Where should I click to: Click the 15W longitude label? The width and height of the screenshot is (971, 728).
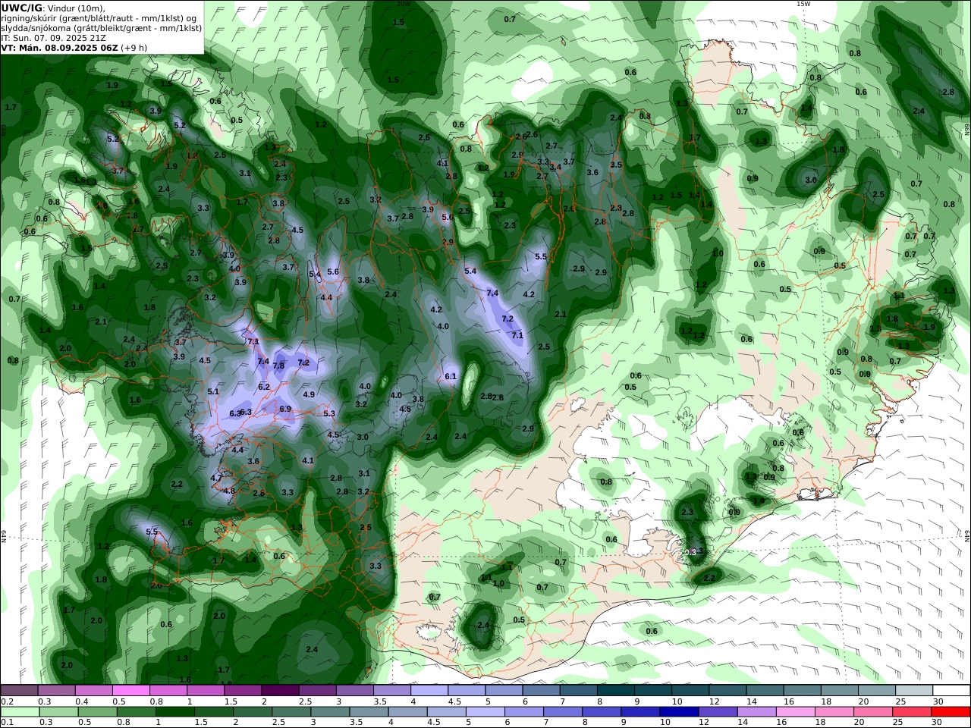803,4
